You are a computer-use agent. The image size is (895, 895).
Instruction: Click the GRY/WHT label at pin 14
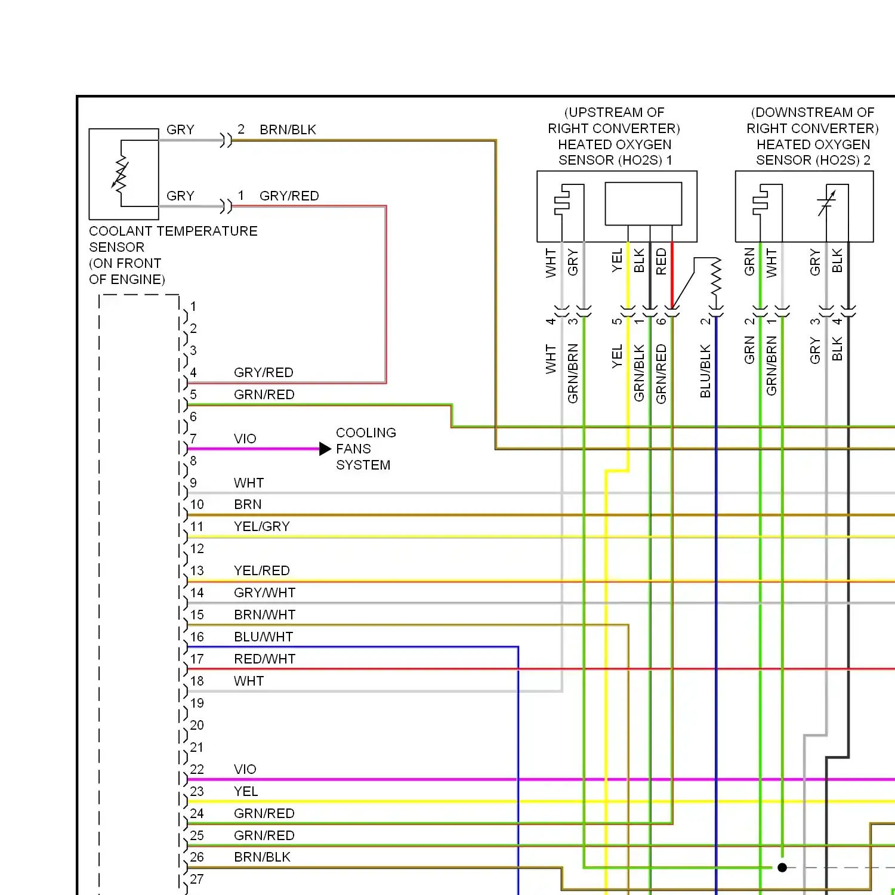point(264,592)
